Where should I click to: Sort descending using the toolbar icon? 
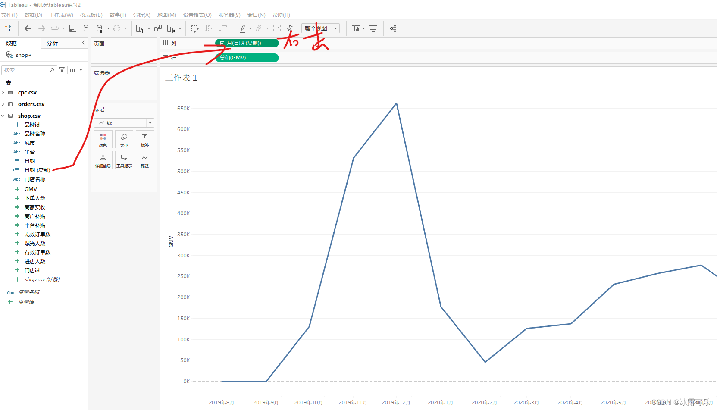tap(223, 28)
